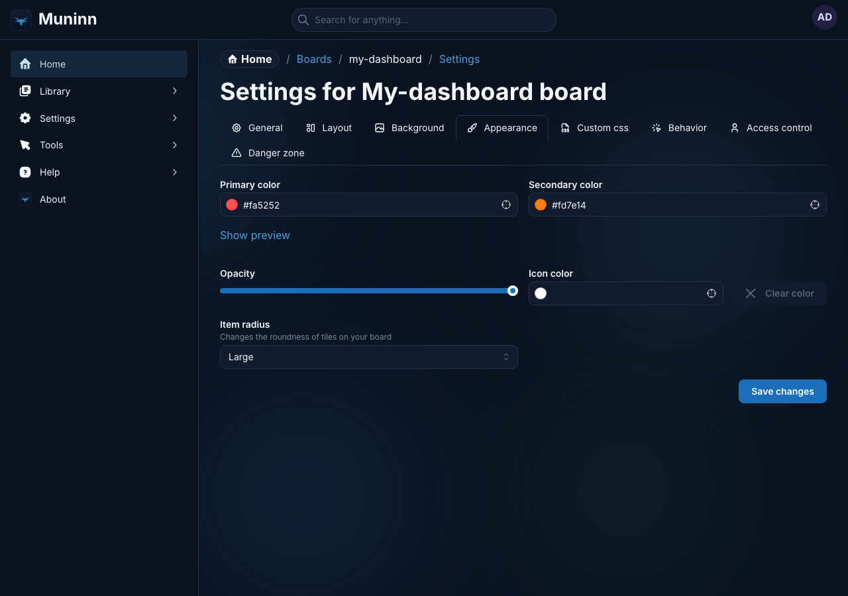Click the Show preview link
The height and width of the screenshot is (596, 848).
tap(255, 235)
